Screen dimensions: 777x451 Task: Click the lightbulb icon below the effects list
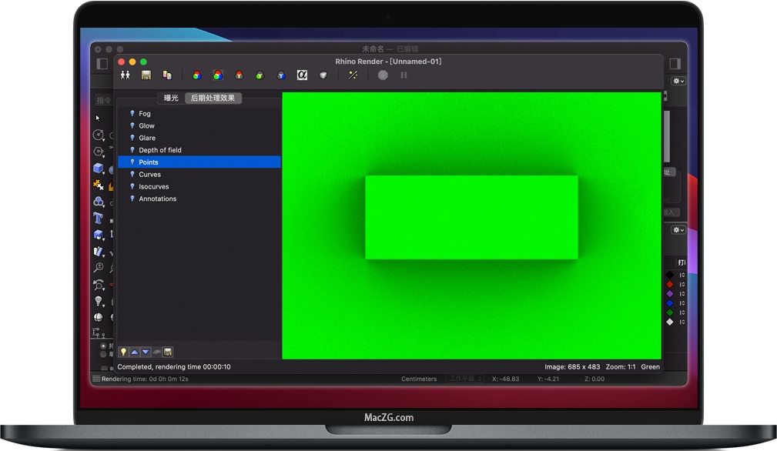coord(123,352)
